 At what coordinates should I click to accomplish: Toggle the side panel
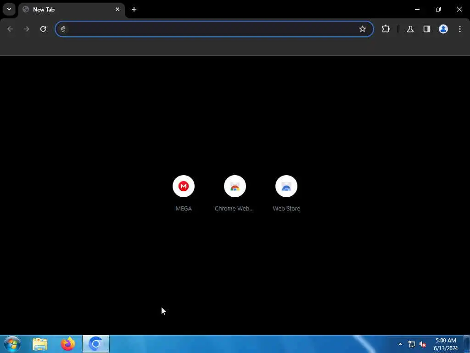pyautogui.click(x=426, y=29)
